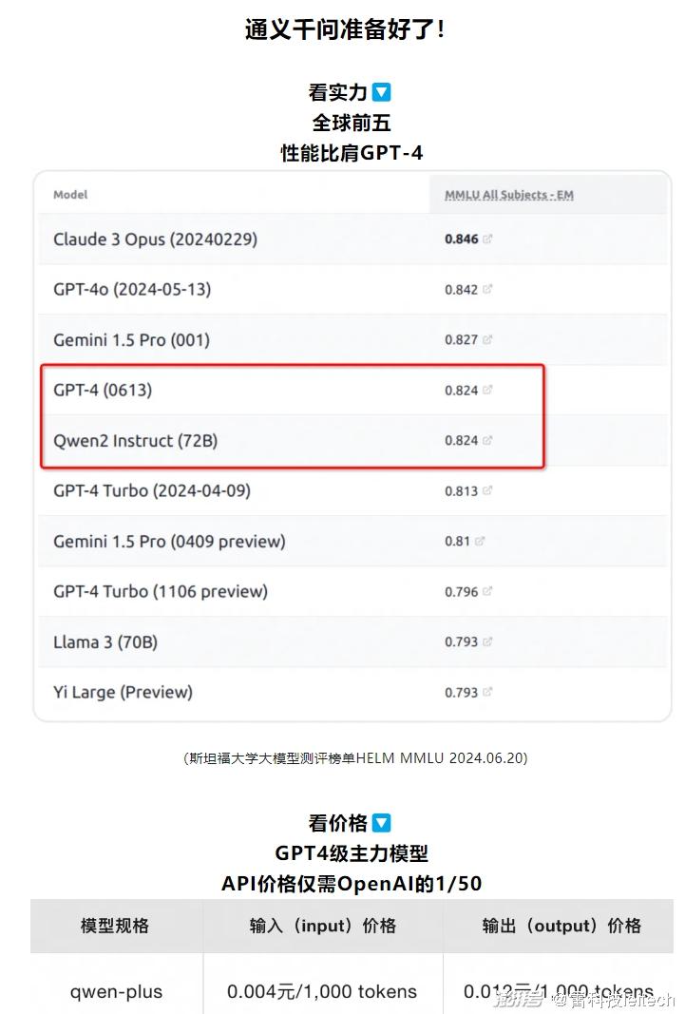685x1014 pixels.
Task: Select Claude 3 Opus (20240229) model name
Action: click(x=155, y=239)
